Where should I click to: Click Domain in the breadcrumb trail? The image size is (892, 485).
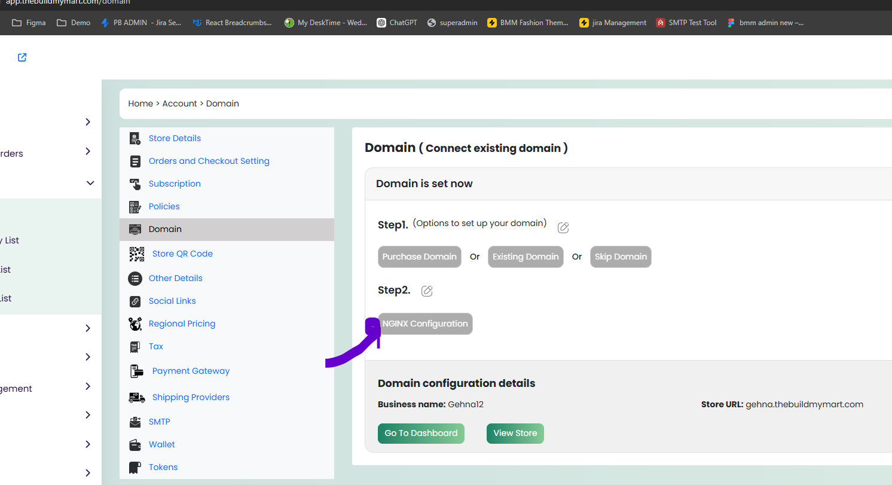click(x=222, y=103)
